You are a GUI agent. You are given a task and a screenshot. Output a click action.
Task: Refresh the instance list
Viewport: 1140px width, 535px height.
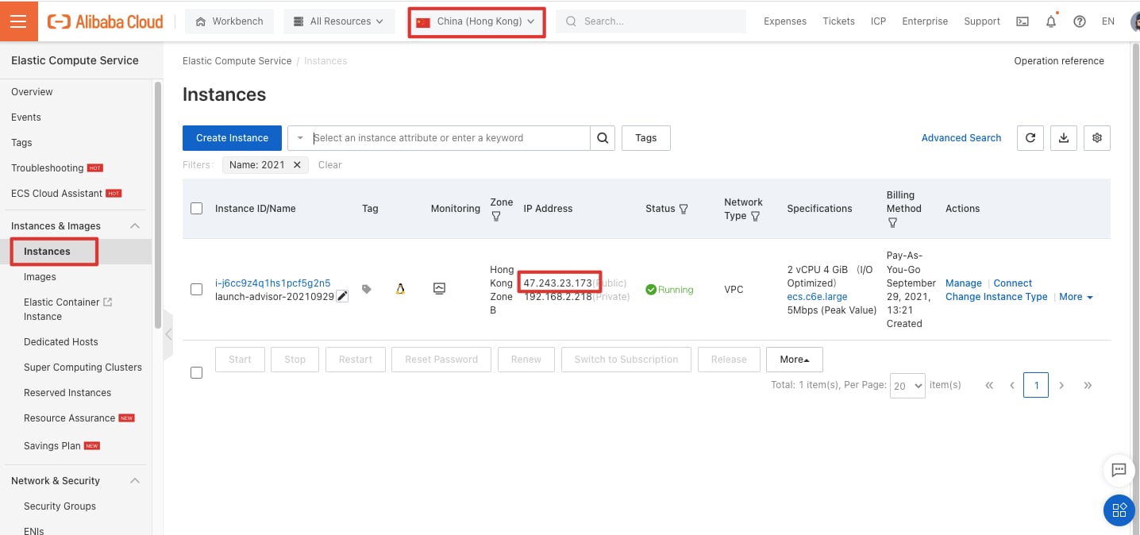point(1030,138)
